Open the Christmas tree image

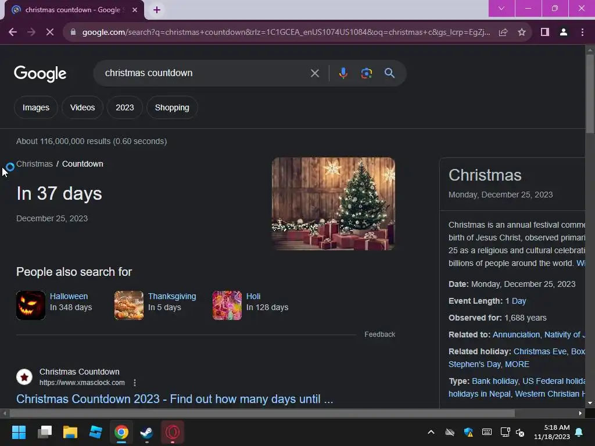(333, 204)
